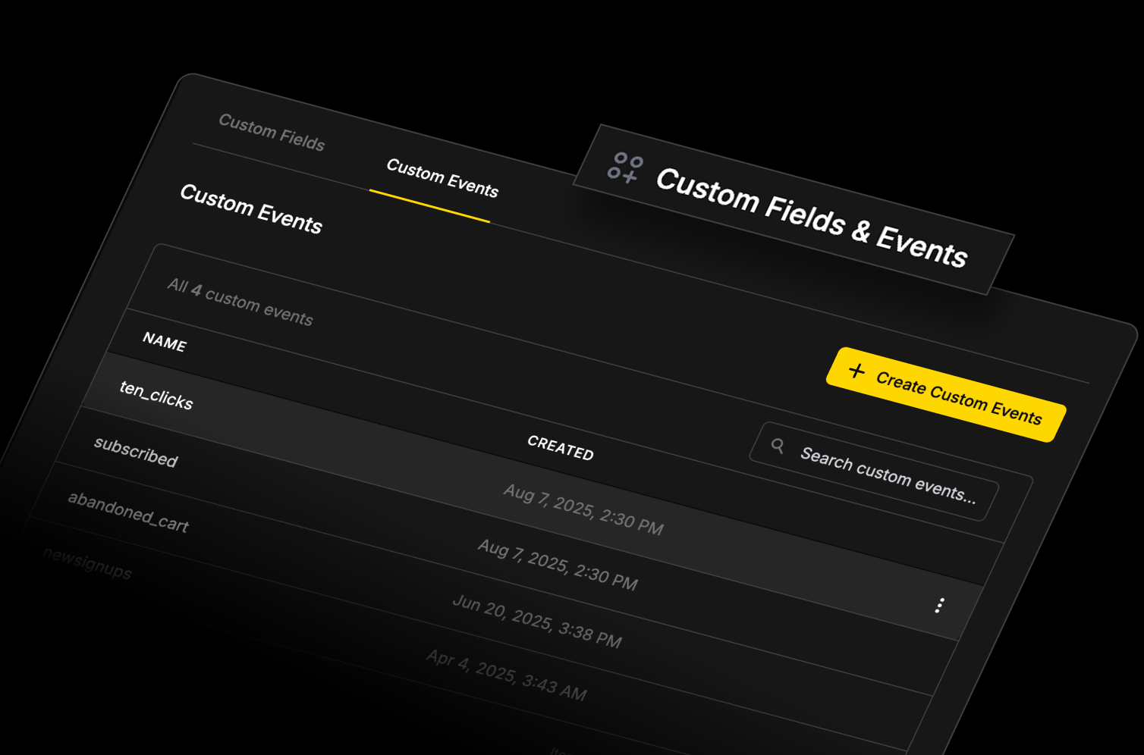The image size is (1144, 755).
Task: Click the date Aug 7, 2025, 2:30 PM for ten_clicks
Action: 583,510
